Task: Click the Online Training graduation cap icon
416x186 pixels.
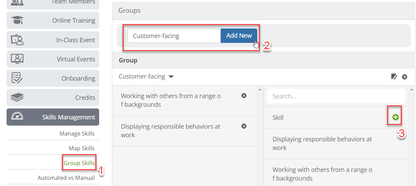Action: click(x=17, y=20)
